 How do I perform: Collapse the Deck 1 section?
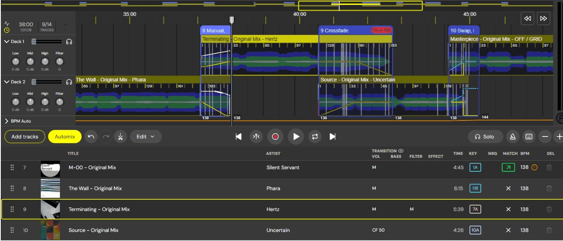(x=6, y=41)
